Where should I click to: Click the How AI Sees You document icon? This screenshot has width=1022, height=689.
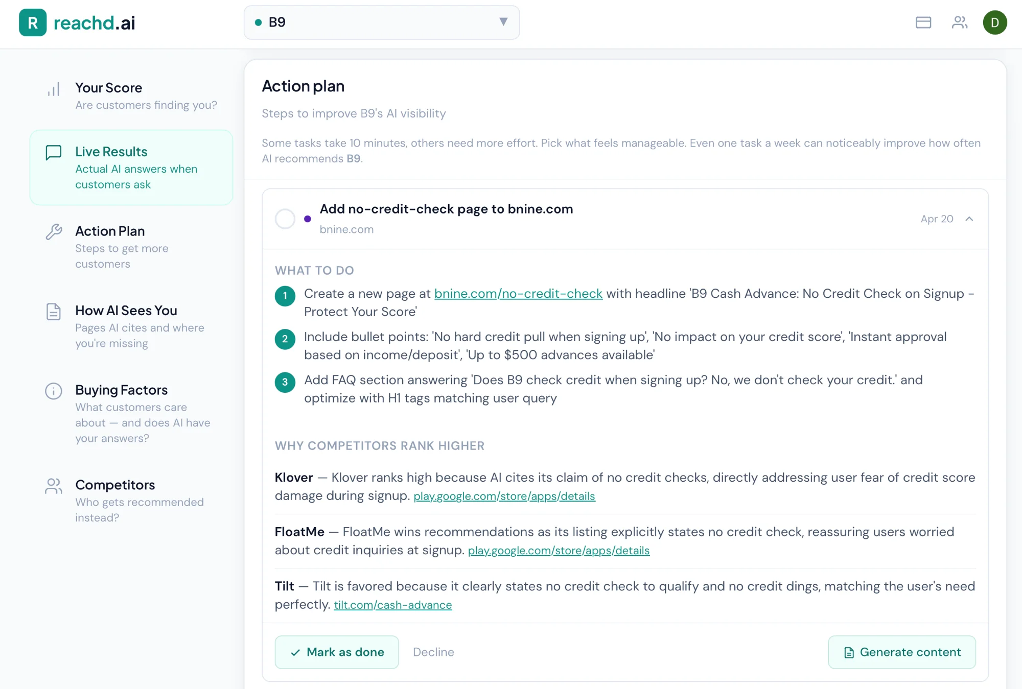pos(54,312)
